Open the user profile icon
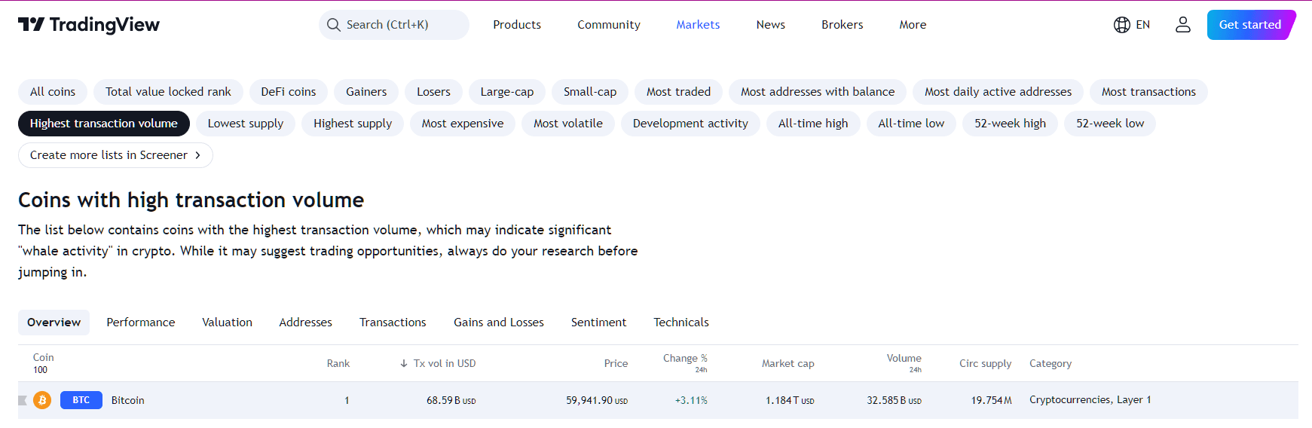The image size is (1312, 428). pos(1183,25)
